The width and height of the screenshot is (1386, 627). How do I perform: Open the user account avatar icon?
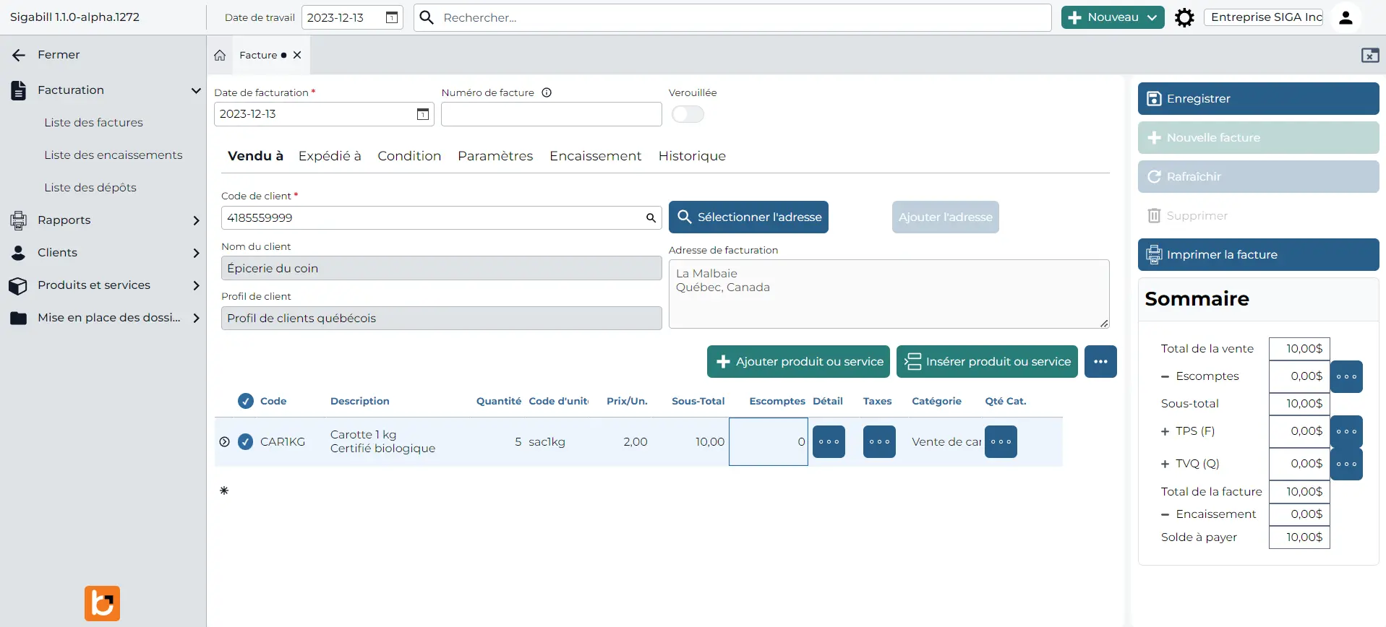point(1346,17)
